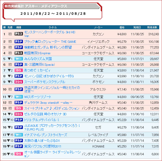This screenshot has width=162, height=161.
Task: Click the sales figure 100,198
Action: click(154, 42)
